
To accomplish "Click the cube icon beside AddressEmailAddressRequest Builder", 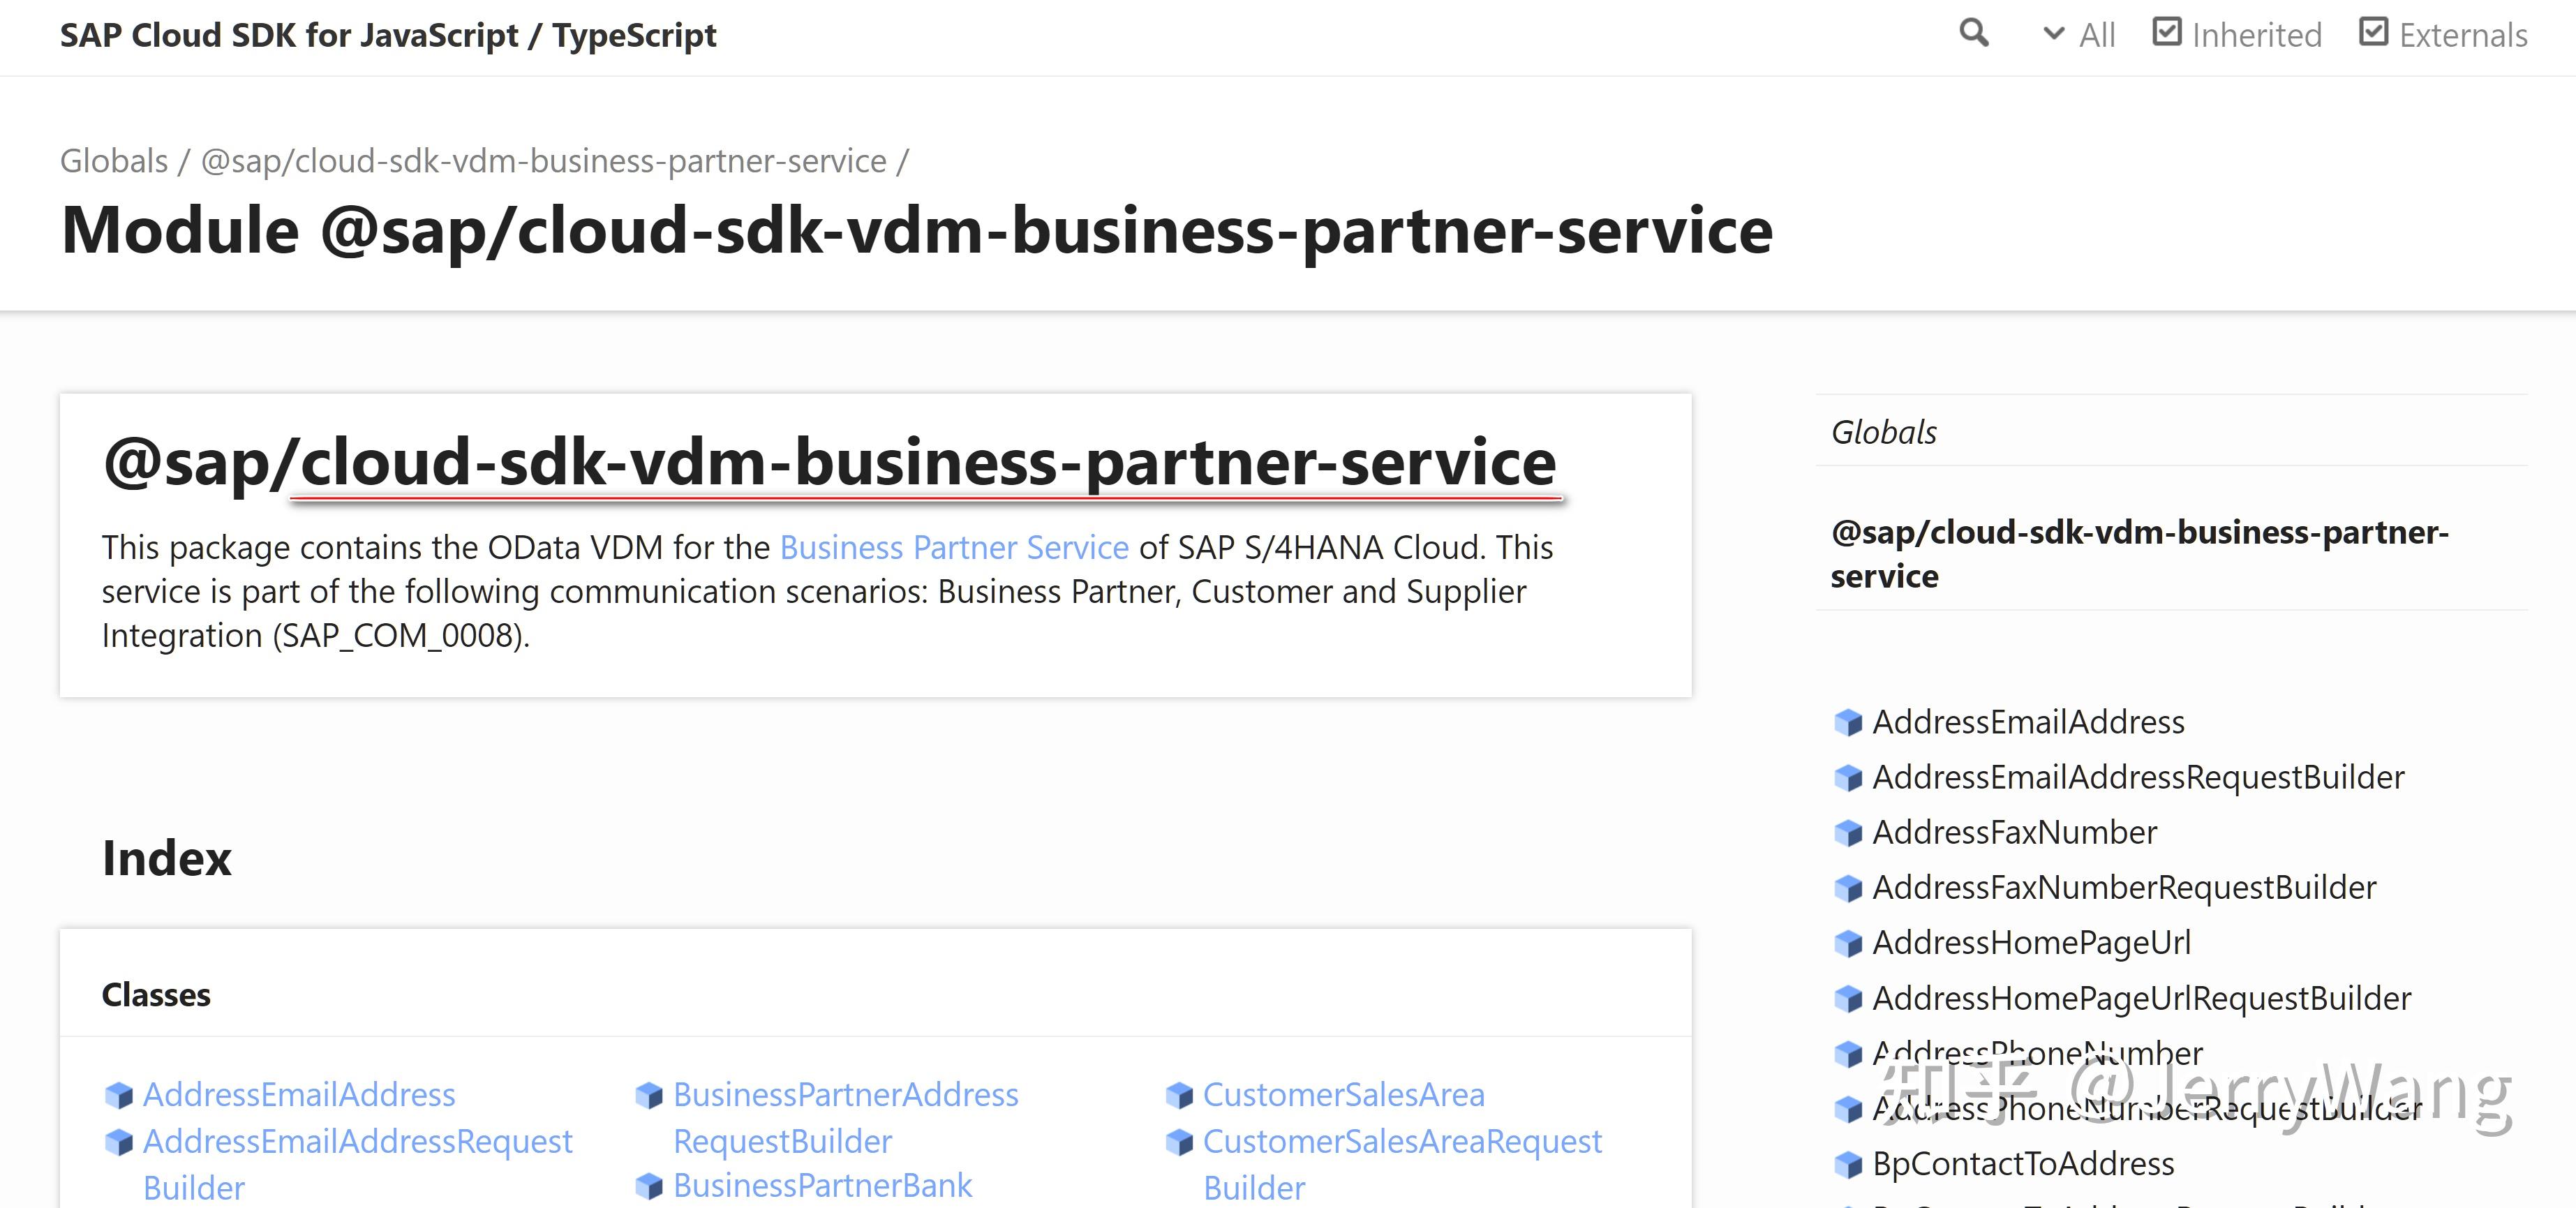I will 121,1140.
